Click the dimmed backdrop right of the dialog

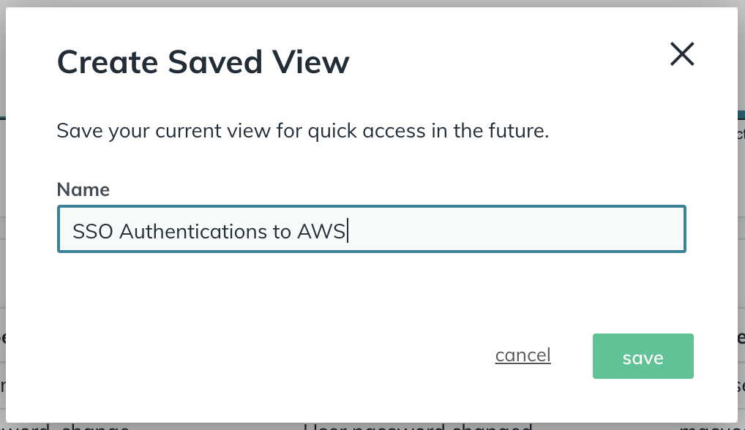coord(741,219)
